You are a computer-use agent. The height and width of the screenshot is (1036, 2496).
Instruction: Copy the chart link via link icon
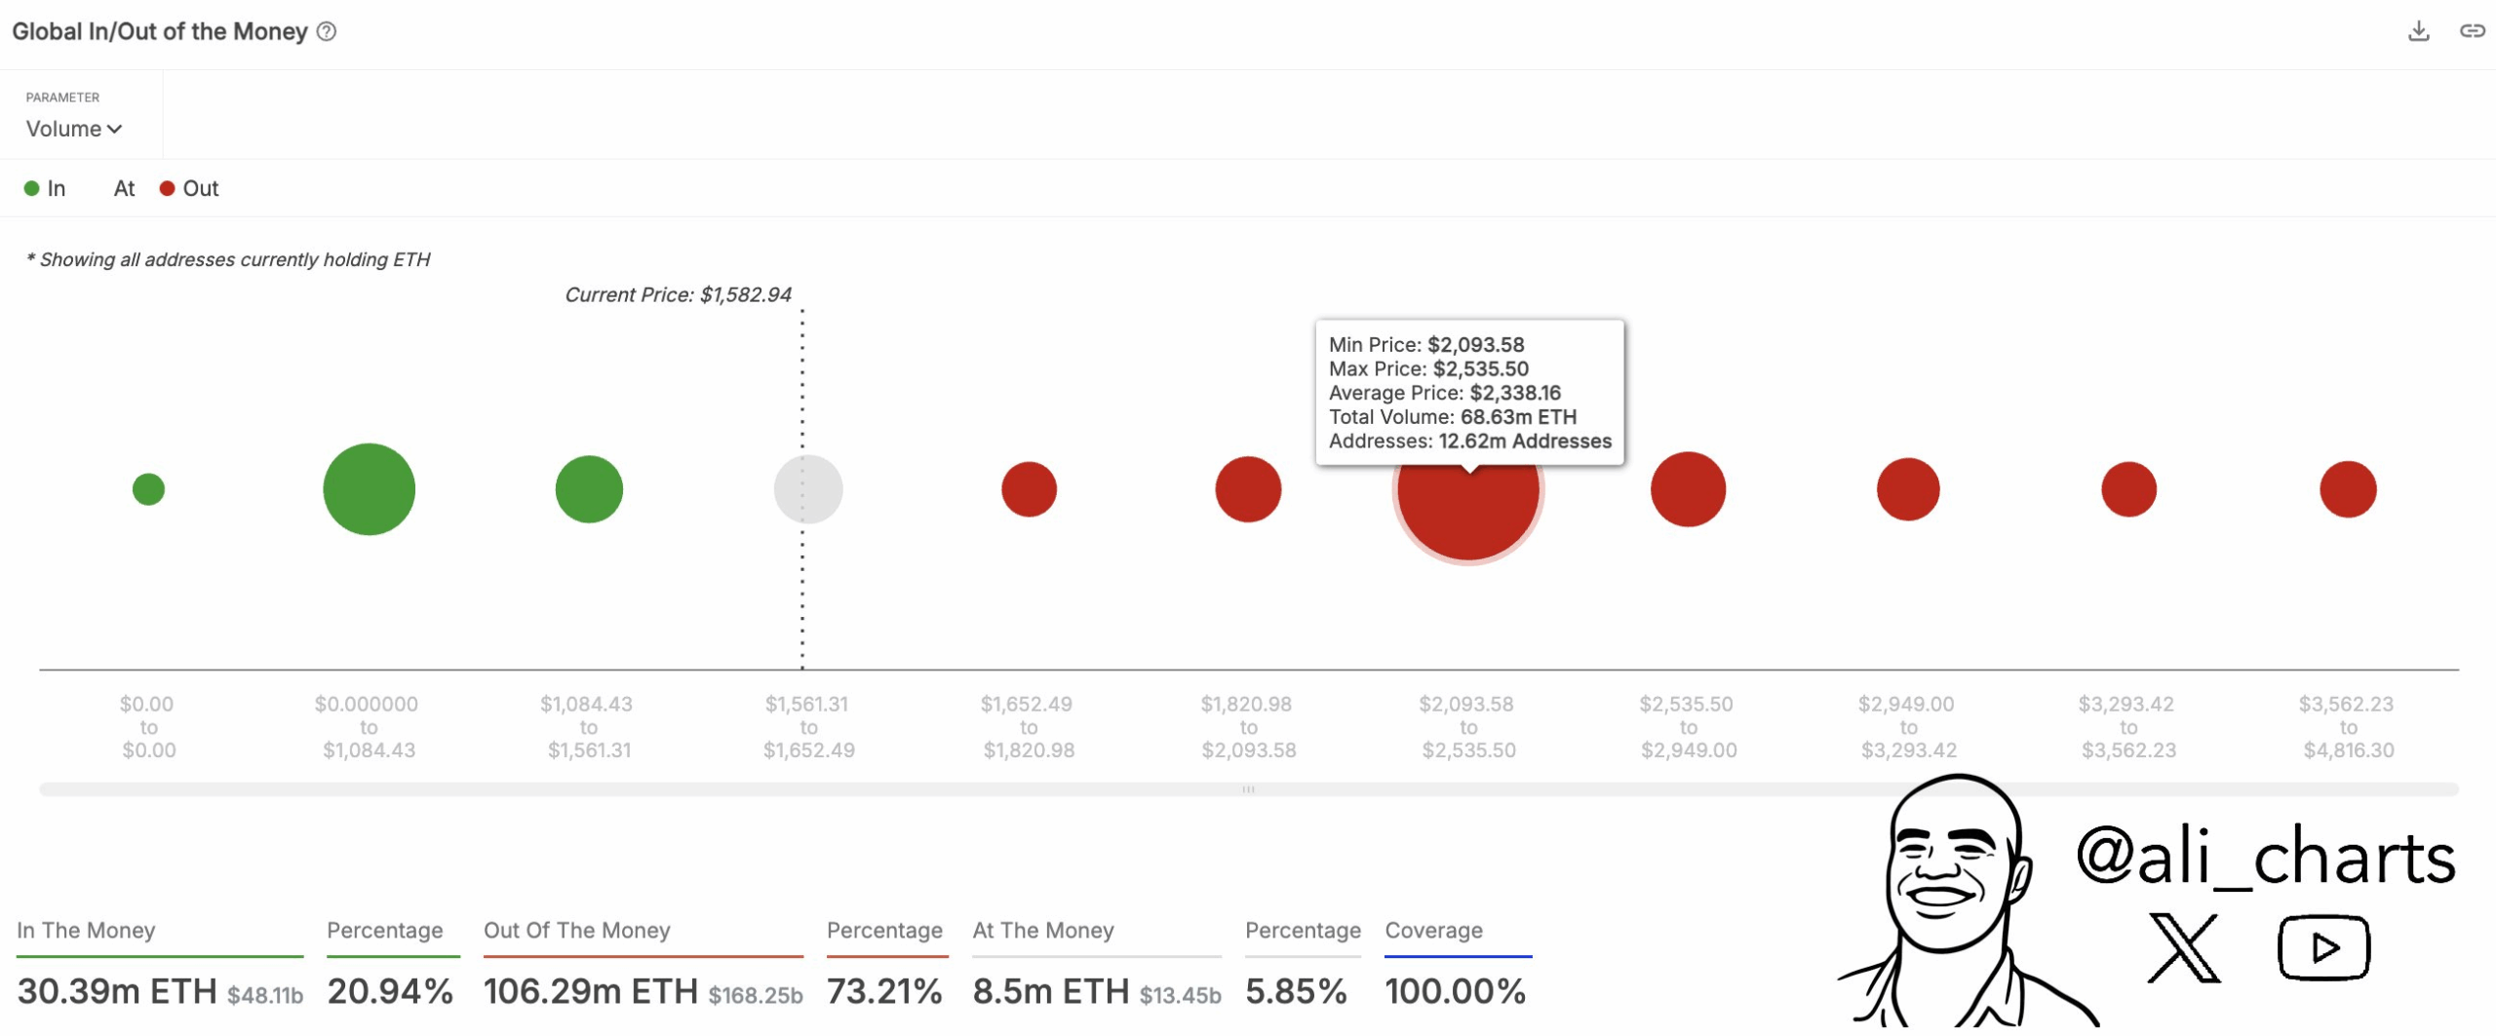2472,31
